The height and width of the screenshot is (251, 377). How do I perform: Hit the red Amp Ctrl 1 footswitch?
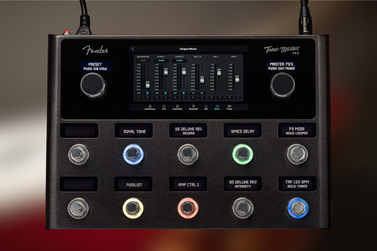click(x=188, y=208)
